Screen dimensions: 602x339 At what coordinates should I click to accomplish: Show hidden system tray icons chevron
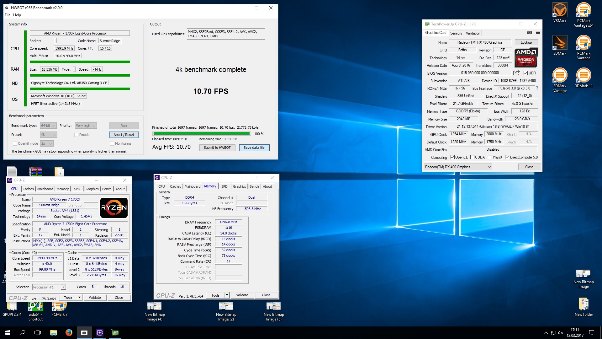point(546,333)
